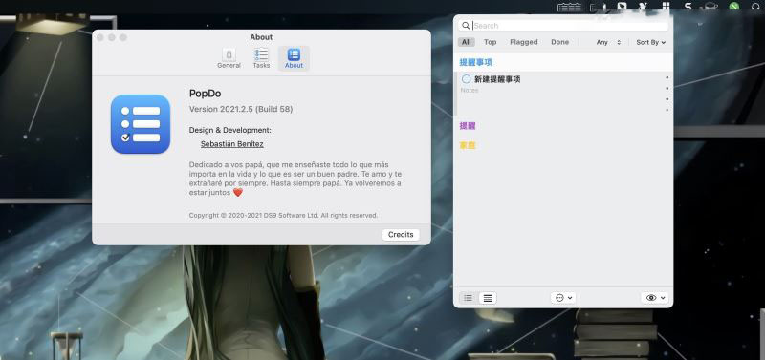Click the PopDo version build text
The width and height of the screenshot is (765, 360).
(241, 109)
